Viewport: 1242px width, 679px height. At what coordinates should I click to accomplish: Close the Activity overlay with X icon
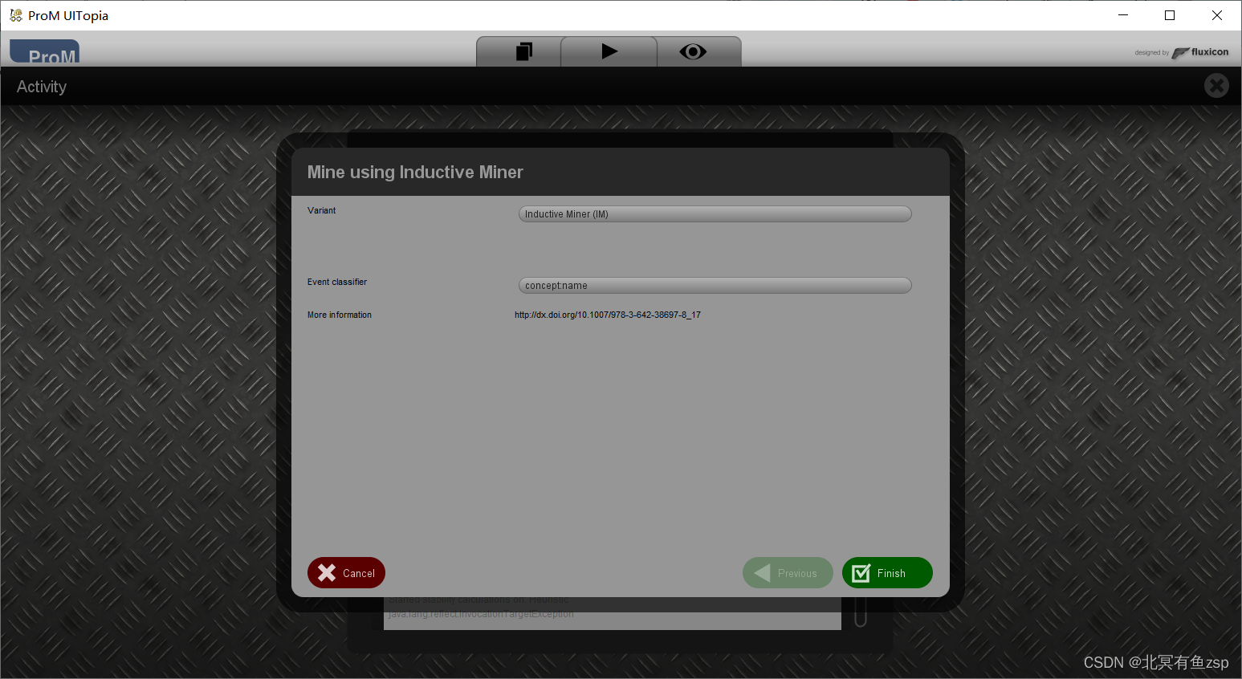coord(1216,85)
